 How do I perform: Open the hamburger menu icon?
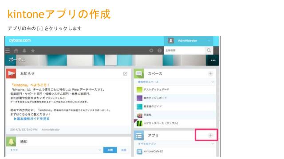point(8,51)
